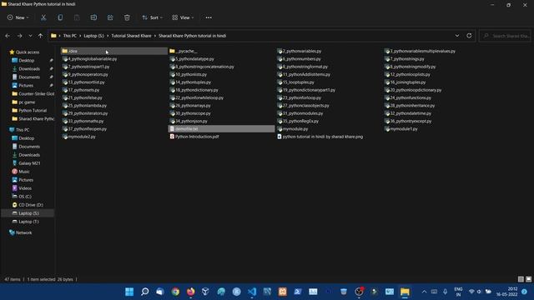
Task: Select file mymodule1.py
Action: point(404,129)
